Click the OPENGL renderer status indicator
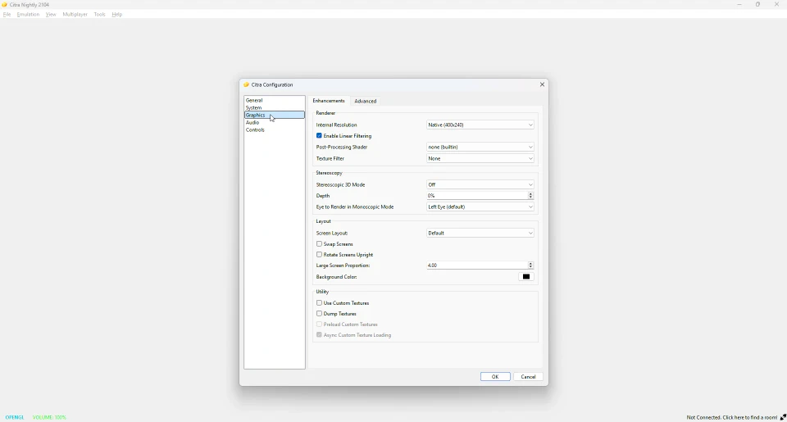The height and width of the screenshot is (422, 787). (x=15, y=417)
